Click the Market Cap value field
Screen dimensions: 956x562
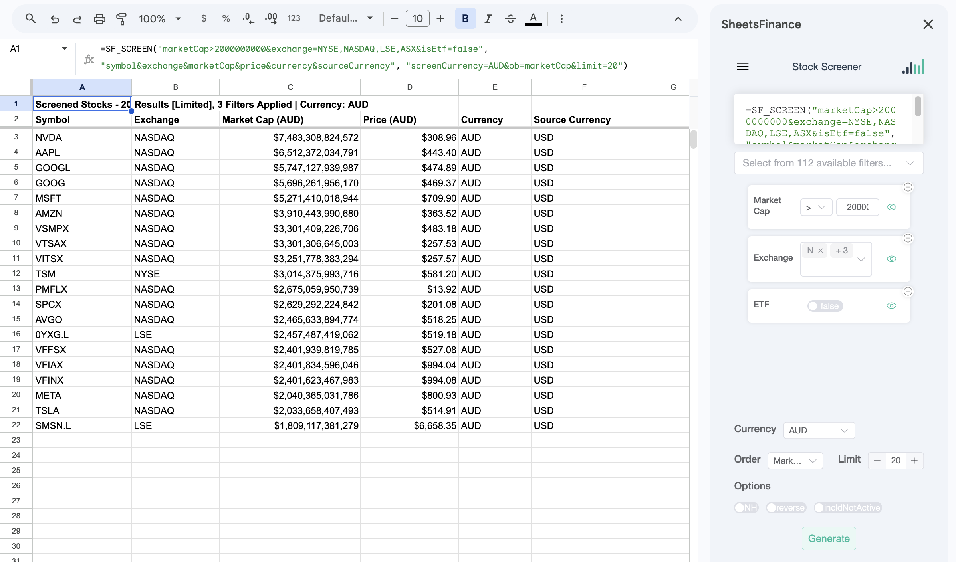point(857,207)
